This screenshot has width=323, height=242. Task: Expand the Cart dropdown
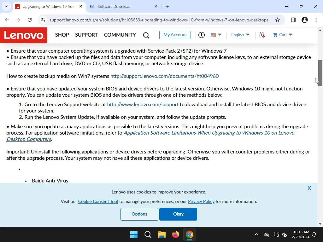pos(283,35)
